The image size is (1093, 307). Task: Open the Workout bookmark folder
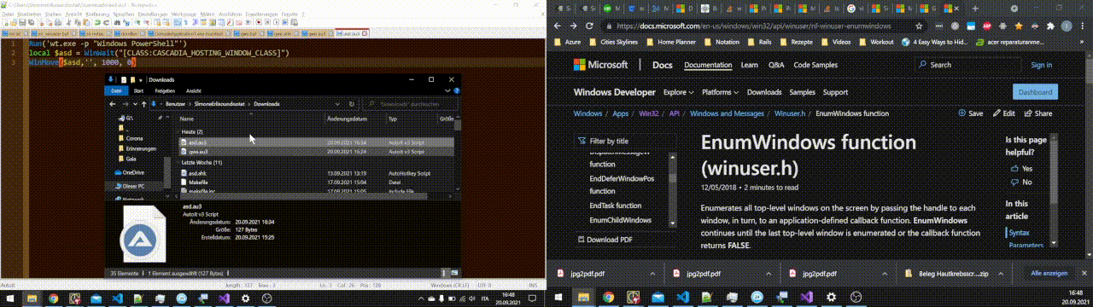pos(877,41)
